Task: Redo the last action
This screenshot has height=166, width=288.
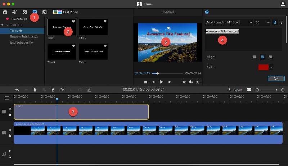Action: point(26,90)
